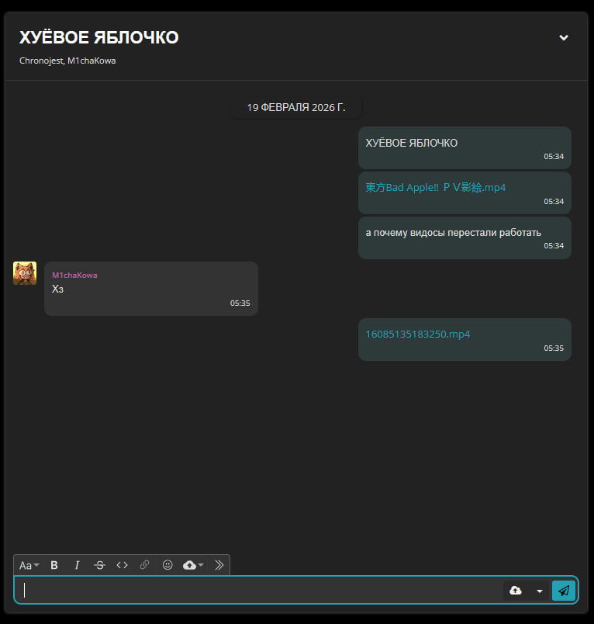
Task: Expand more formatting options with double chevron
Action: click(219, 565)
